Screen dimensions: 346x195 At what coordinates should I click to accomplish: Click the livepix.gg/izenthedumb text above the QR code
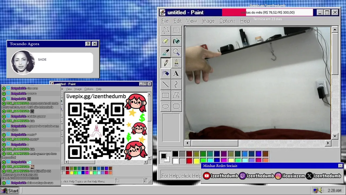(x=96, y=96)
